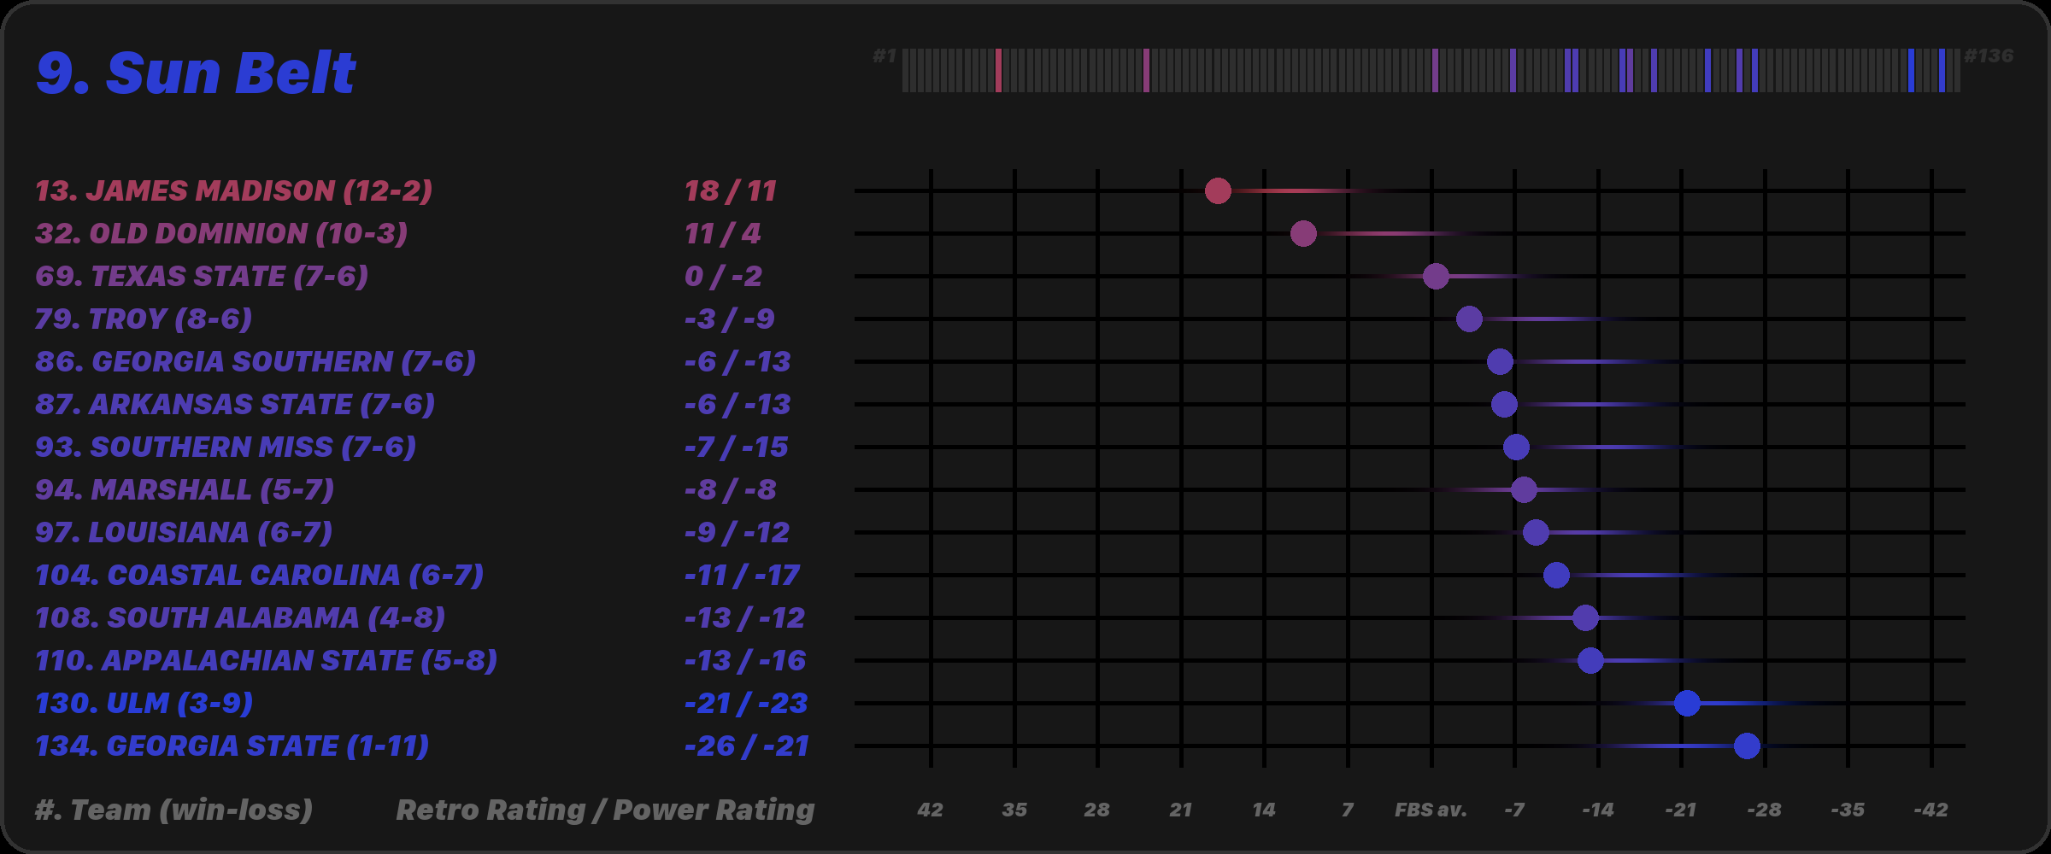Click Arkansas State's "-6 / -13" rating value
This screenshot has height=854, width=2051.
(738, 404)
